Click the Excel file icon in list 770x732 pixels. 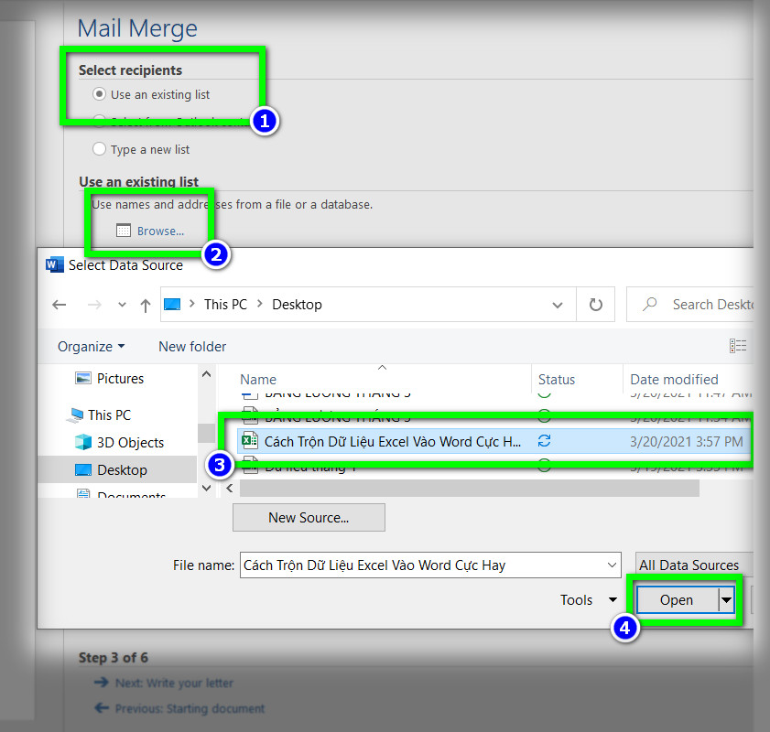pyautogui.click(x=247, y=441)
